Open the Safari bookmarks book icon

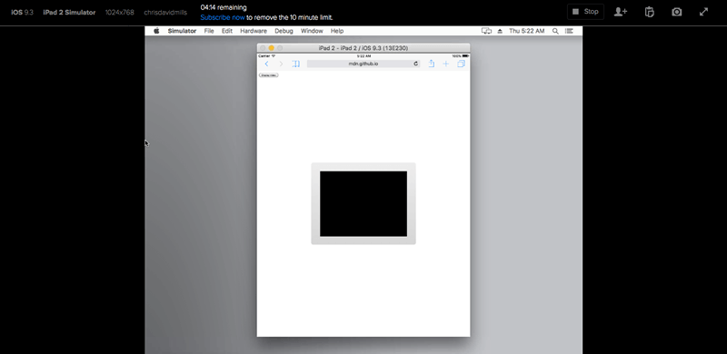click(296, 64)
